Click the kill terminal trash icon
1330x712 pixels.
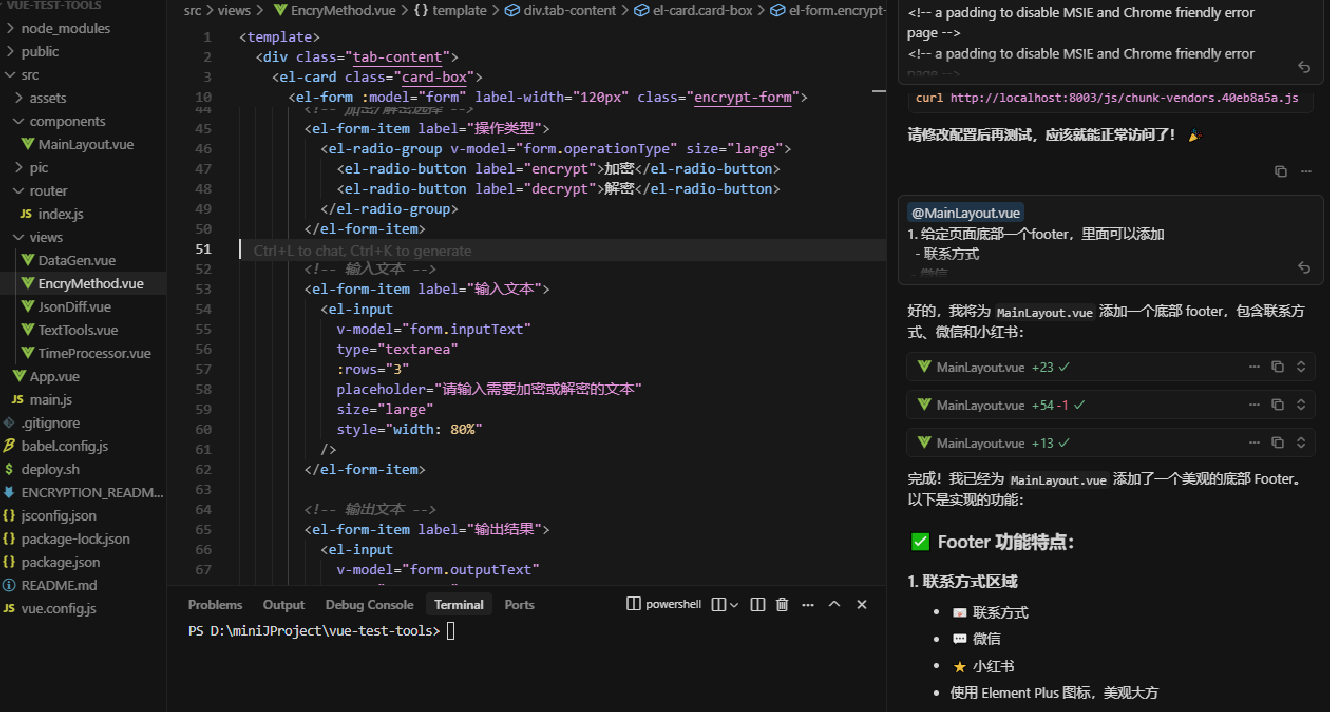pos(782,604)
